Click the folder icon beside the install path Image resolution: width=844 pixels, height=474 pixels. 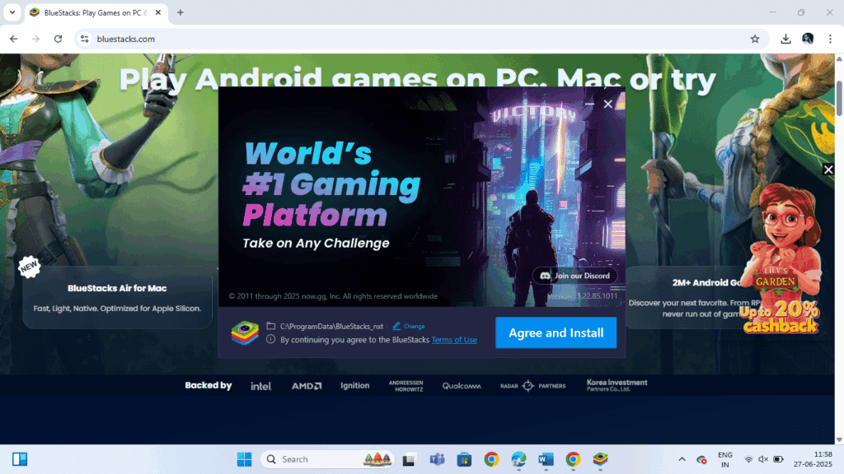point(272,325)
